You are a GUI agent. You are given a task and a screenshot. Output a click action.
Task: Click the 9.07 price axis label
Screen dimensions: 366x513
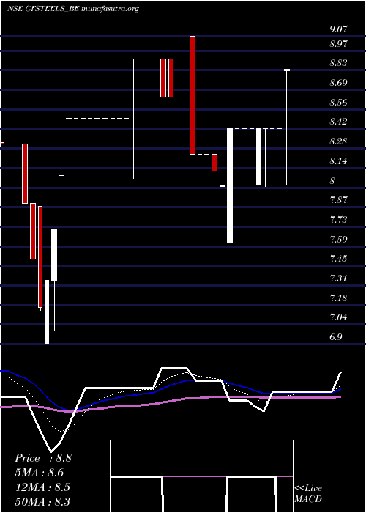point(338,29)
